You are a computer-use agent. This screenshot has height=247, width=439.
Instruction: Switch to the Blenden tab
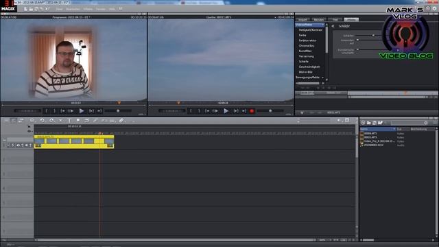click(x=318, y=20)
